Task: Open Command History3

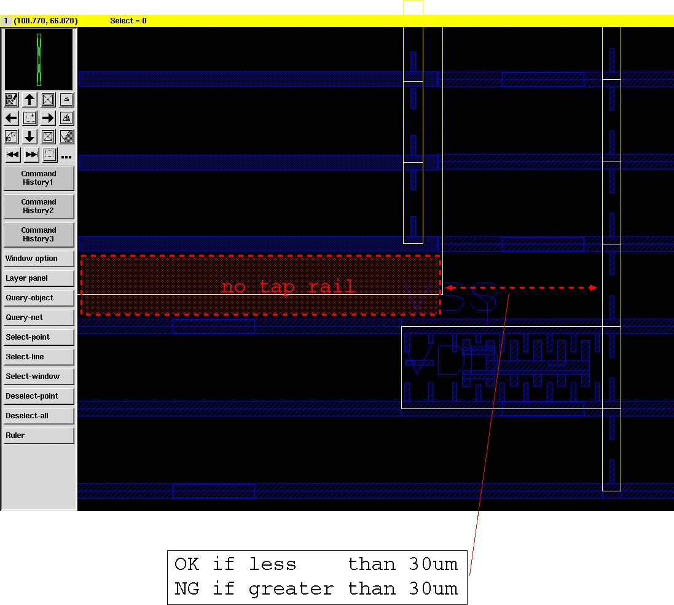Action: click(x=39, y=235)
